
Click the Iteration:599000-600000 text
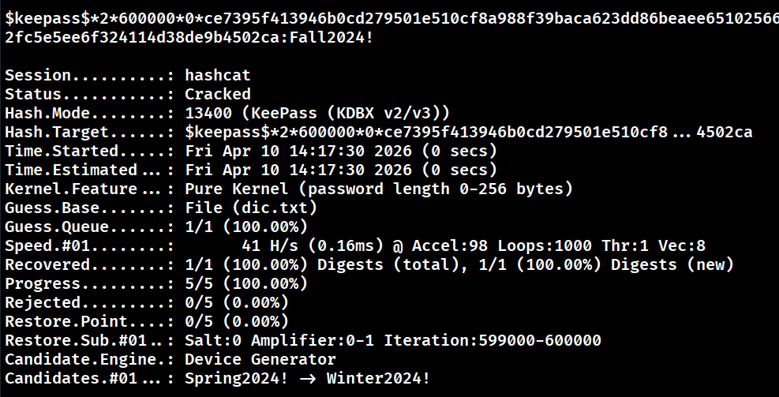pos(492,340)
